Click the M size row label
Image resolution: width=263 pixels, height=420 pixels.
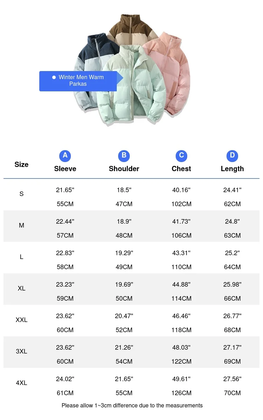(x=21, y=225)
